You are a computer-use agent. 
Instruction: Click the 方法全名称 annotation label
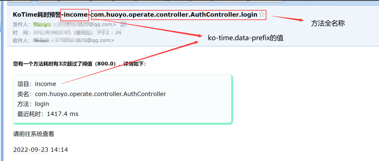(x=328, y=24)
